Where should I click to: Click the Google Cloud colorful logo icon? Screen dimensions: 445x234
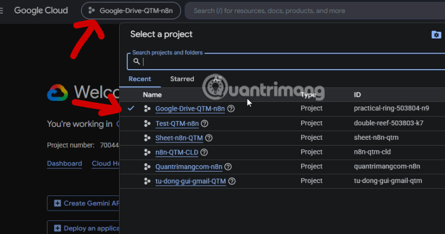click(x=57, y=92)
